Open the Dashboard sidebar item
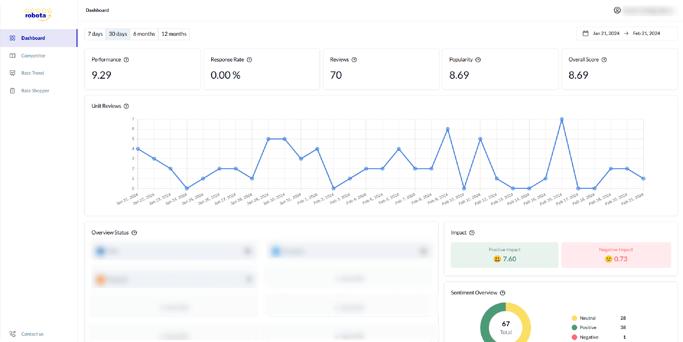The width and height of the screenshot is (683, 342). 38,38
